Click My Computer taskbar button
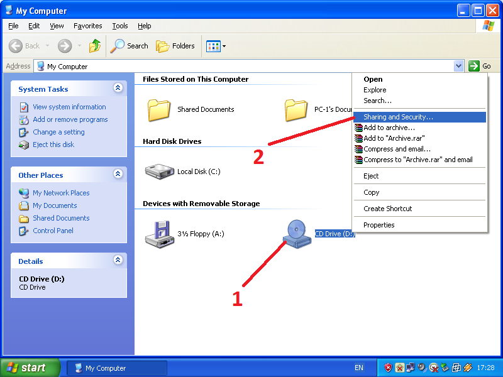This screenshot has width=503, height=377. [x=117, y=368]
